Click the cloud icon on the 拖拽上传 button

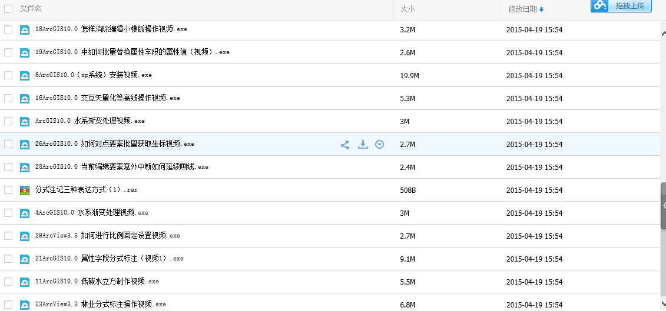tap(599, 5)
